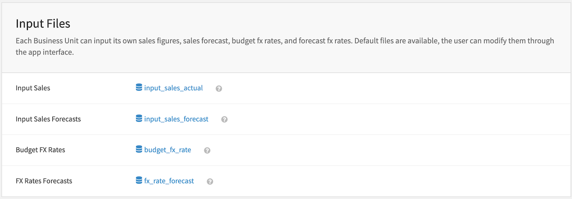Click the dataset icon beside budget_fx_rate
Image resolution: width=572 pixels, height=199 pixels.
pos(139,149)
